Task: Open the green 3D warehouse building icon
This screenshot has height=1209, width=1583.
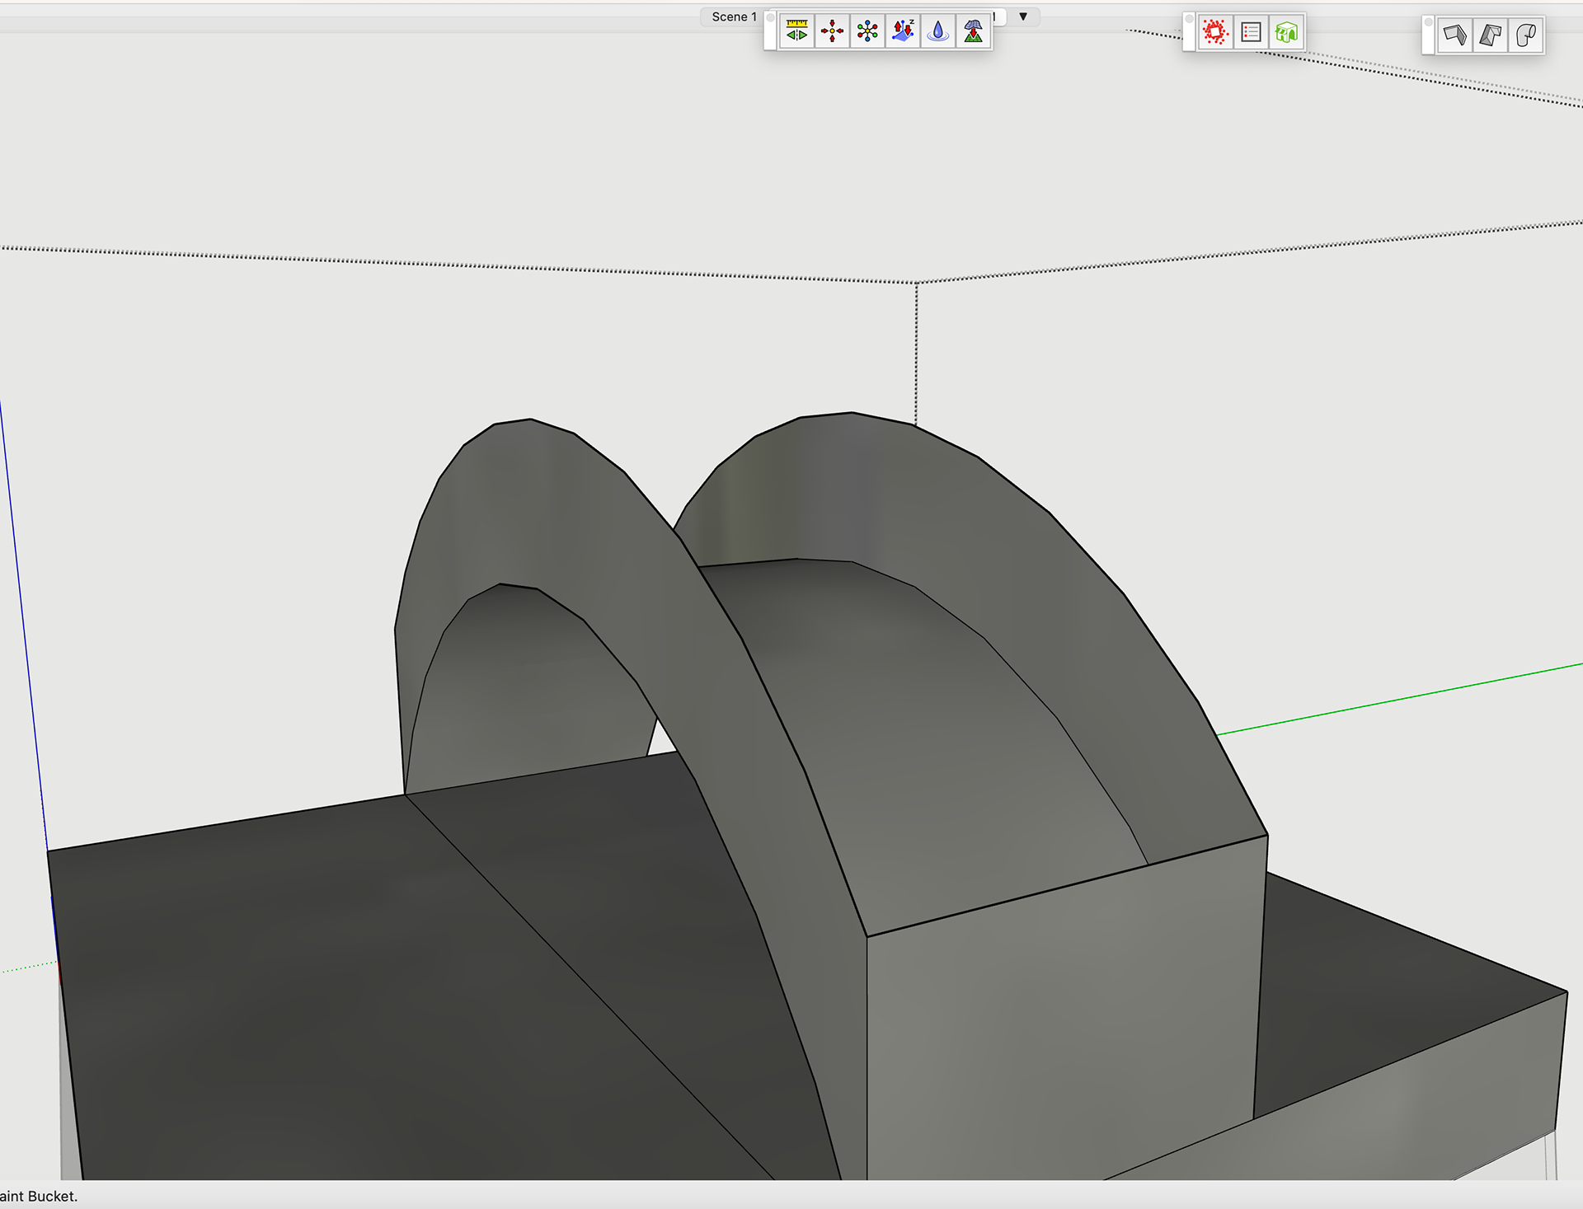Action: point(1286,33)
